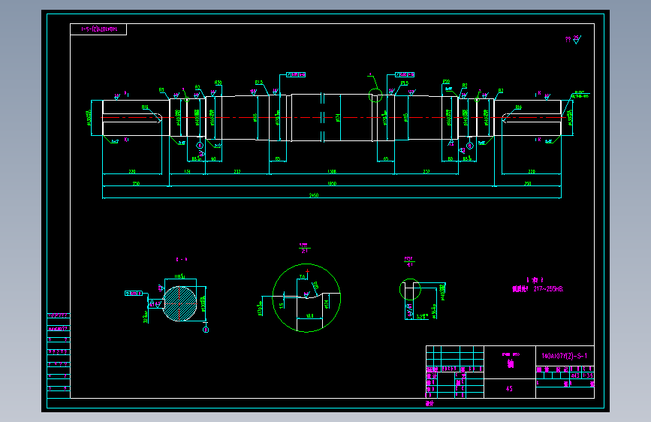
Task: Select the R30 radius callout
Action: click(x=218, y=83)
